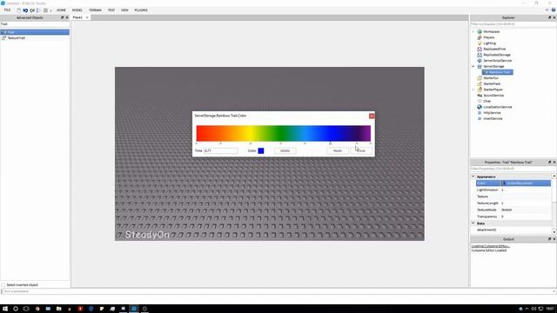Viewport: 557px width, 313px height.
Task: Collapse the Appearance section in Properties
Action: click(473, 176)
